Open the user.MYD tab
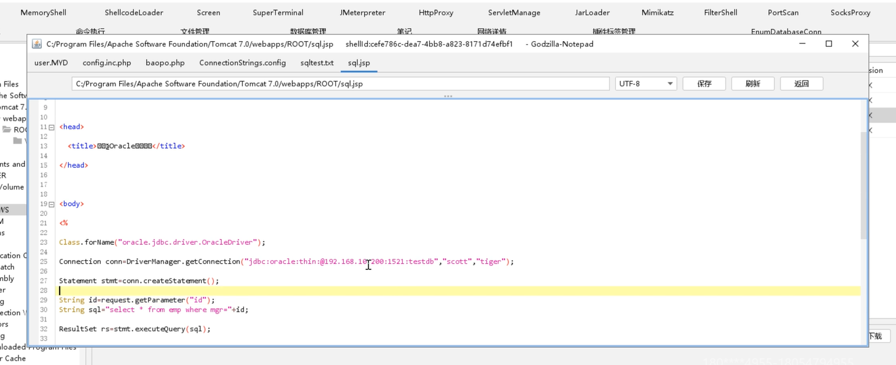The height and width of the screenshot is (365, 896). [x=51, y=63]
